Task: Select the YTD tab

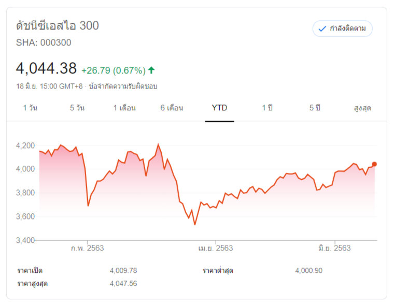Action: tap(219, 108)
